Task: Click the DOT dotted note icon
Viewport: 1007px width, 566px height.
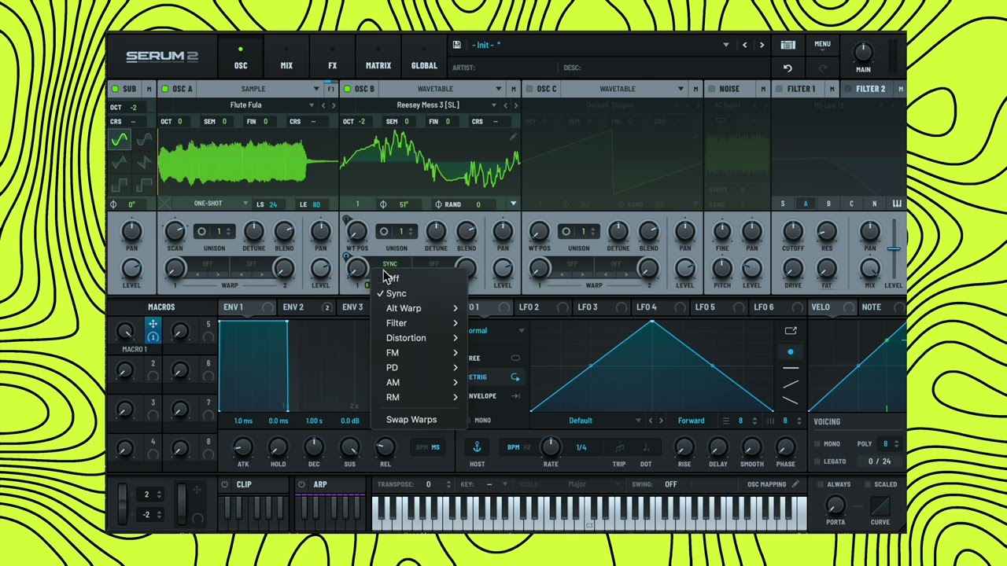Action: pyautogui.click(x=646, y=447)
